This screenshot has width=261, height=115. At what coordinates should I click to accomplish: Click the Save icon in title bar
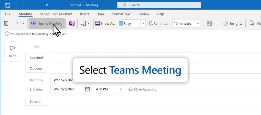pyautogui.click(x=8, y=5)
